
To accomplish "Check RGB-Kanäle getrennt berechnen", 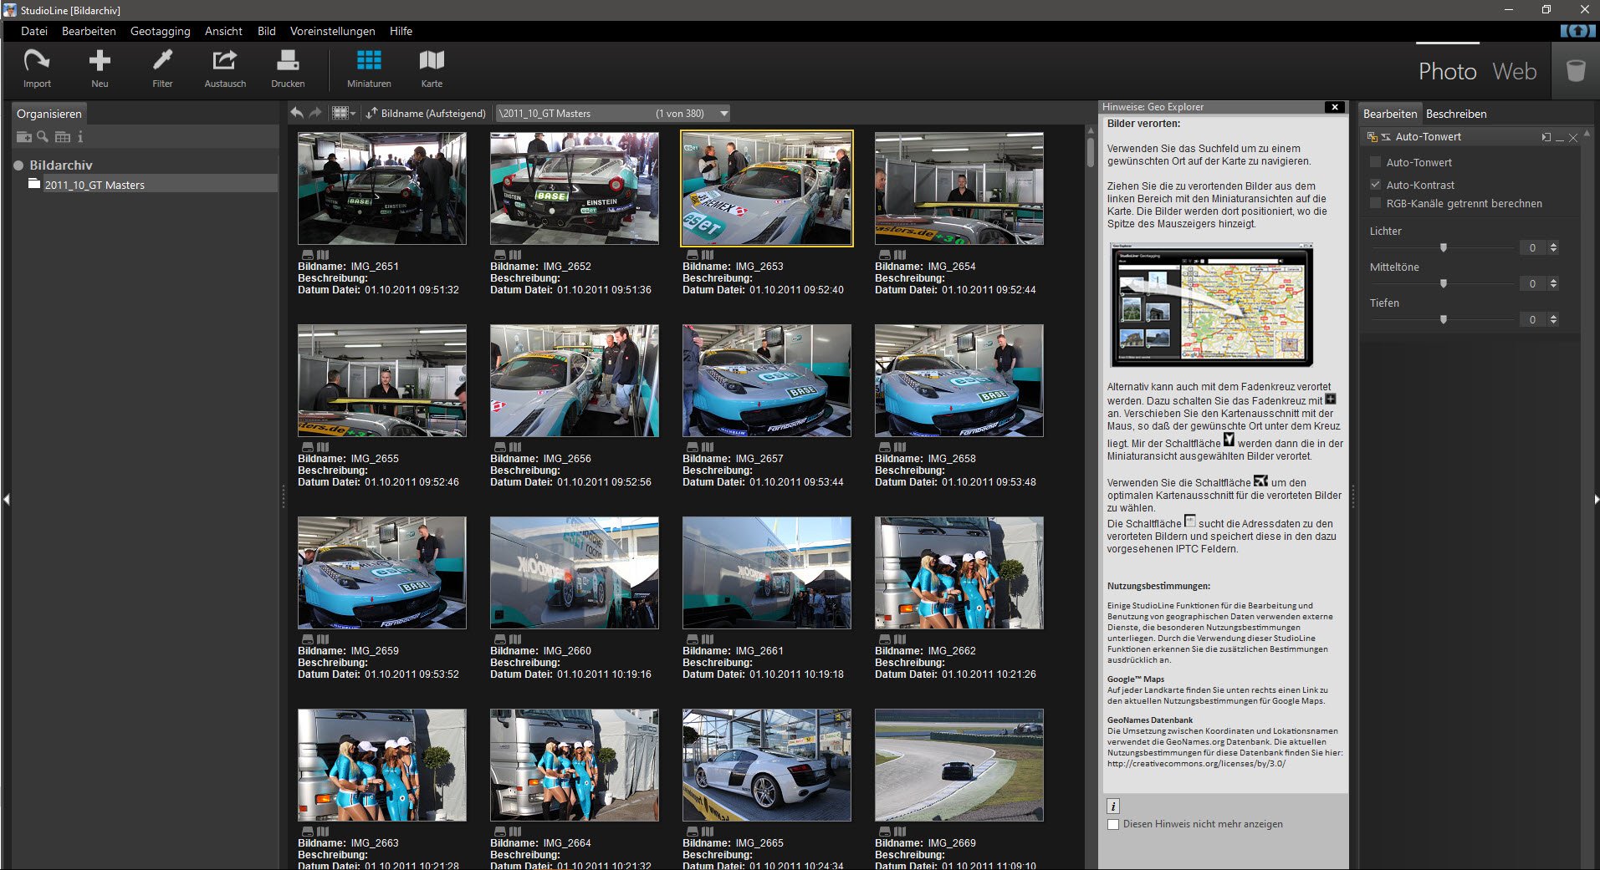I will 1375,203.
